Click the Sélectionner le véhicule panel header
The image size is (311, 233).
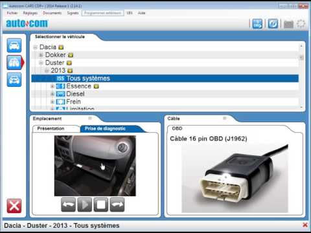click(x=60, y=37)
